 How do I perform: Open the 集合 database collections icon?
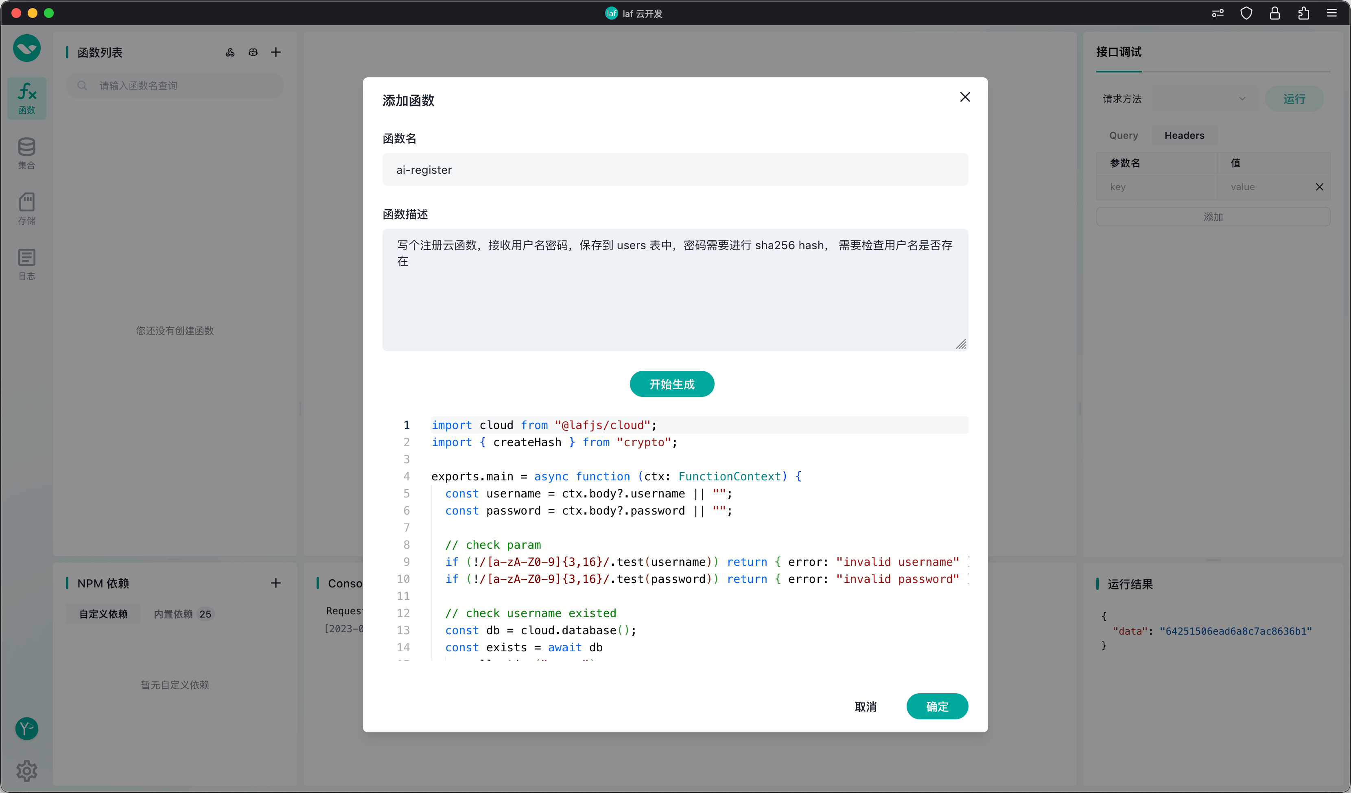(27, 153)
